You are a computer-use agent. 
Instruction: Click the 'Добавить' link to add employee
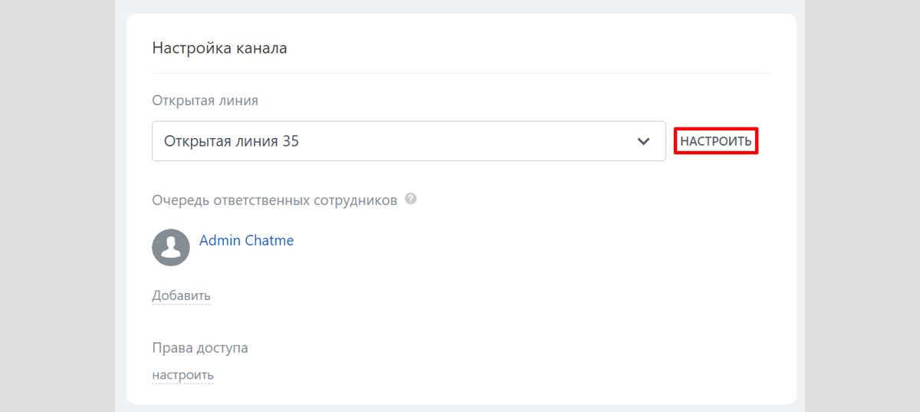181,295
